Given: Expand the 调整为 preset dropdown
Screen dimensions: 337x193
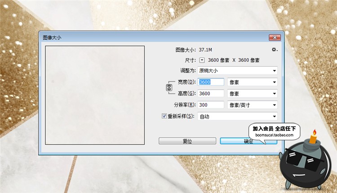Looking at the screenshot, I should point(237,70).
